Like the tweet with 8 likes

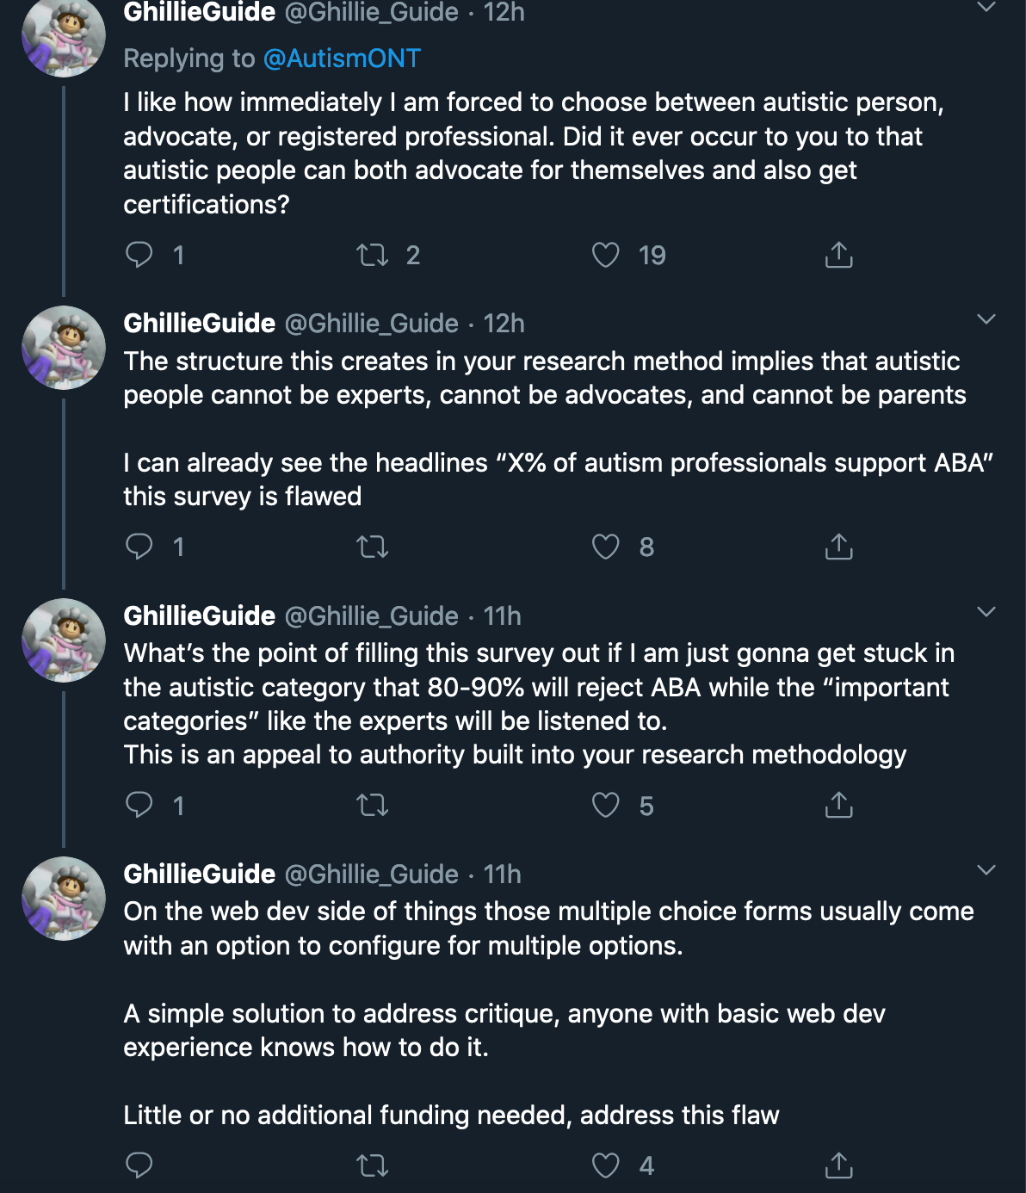click(x=608, y=547)
